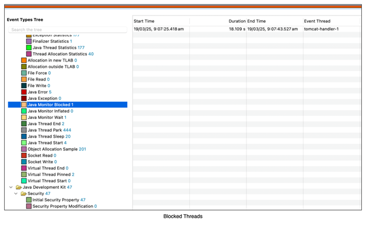
Task: Sort by the End Time column
Action: pyautogui.click(x=256, y=21)
